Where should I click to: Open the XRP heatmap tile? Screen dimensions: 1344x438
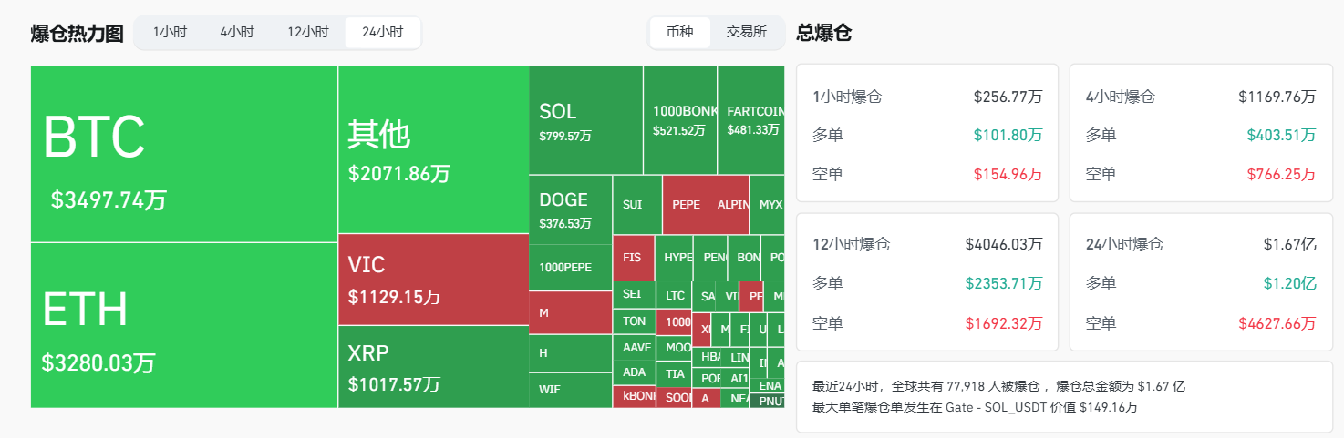coord(433,366)
